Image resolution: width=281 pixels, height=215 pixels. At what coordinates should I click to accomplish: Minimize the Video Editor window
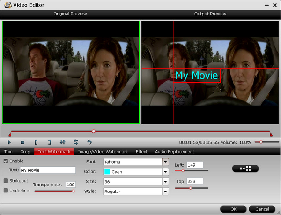(x=266, y=5)
